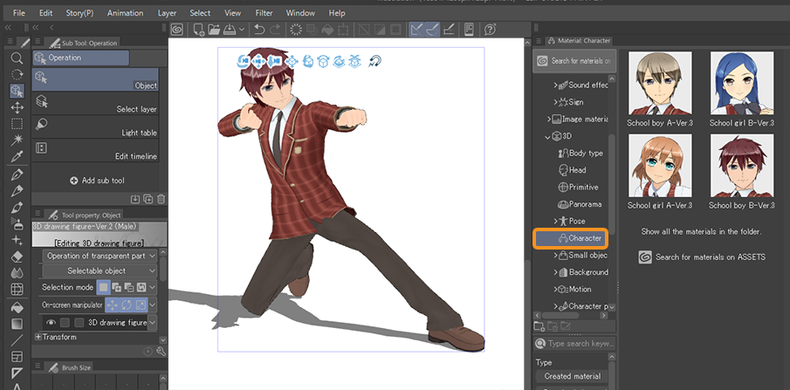Open Tool property wrench settings

(x=161, y=352)
